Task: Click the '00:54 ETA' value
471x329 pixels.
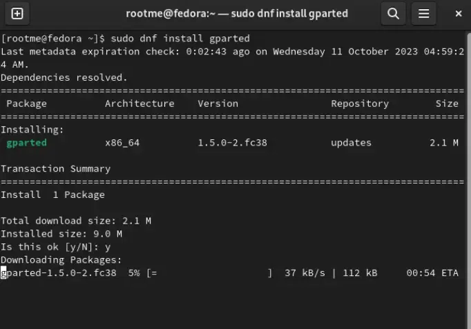Action: point(432,273)
